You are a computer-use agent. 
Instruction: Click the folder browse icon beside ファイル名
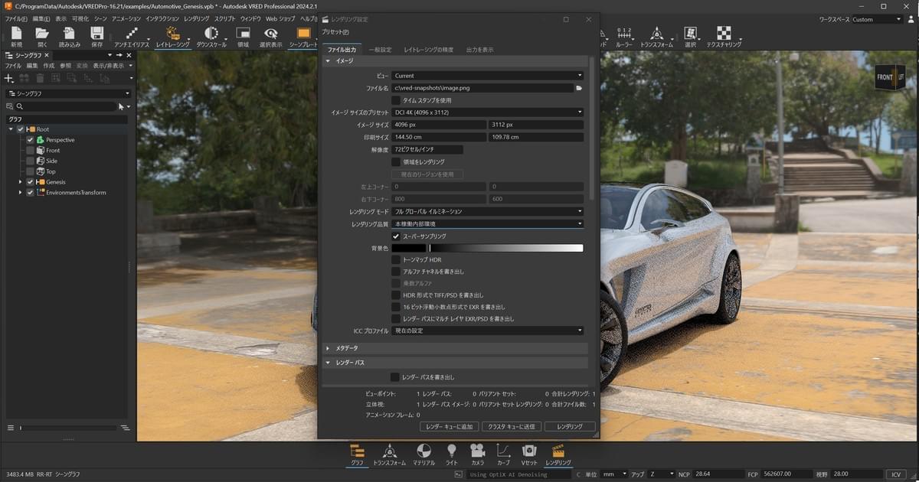pyautogui.click(x=580, y=88)
